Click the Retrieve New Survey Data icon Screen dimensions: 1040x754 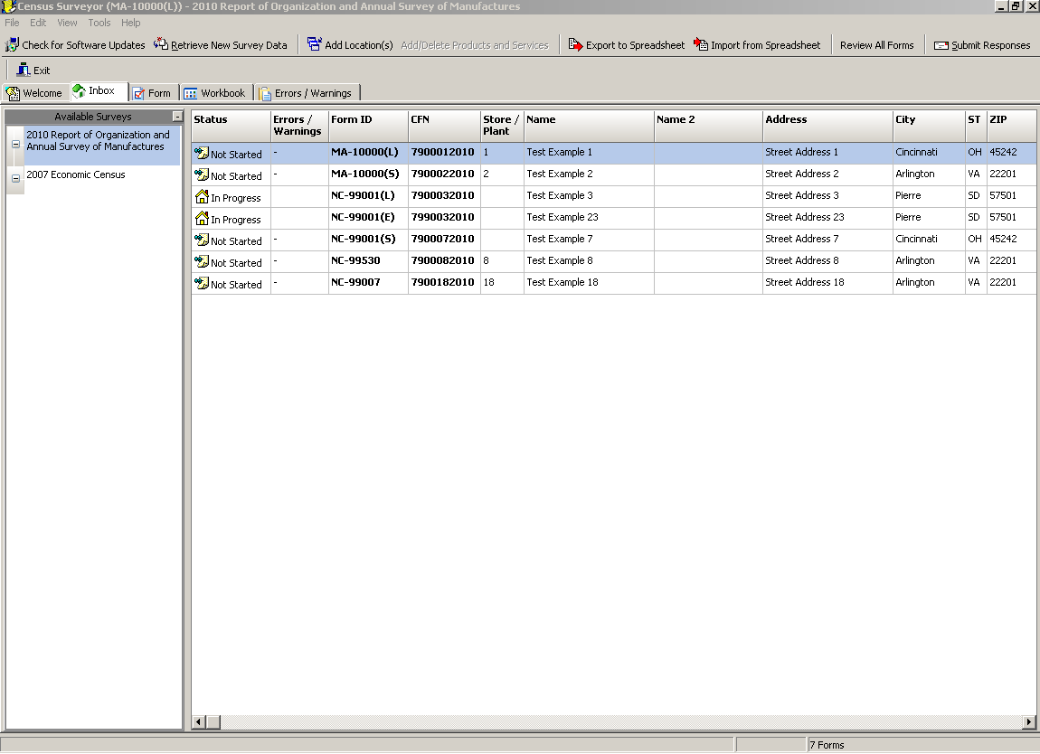tap(161, 44)
